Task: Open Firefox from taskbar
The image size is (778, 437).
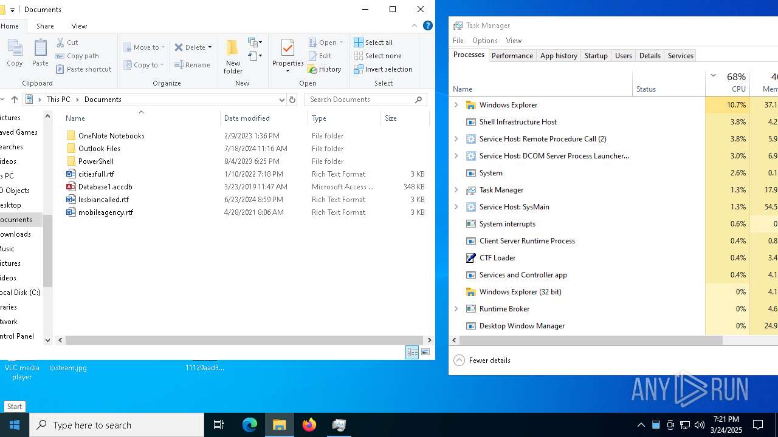Action: click(x=309, y=425)
